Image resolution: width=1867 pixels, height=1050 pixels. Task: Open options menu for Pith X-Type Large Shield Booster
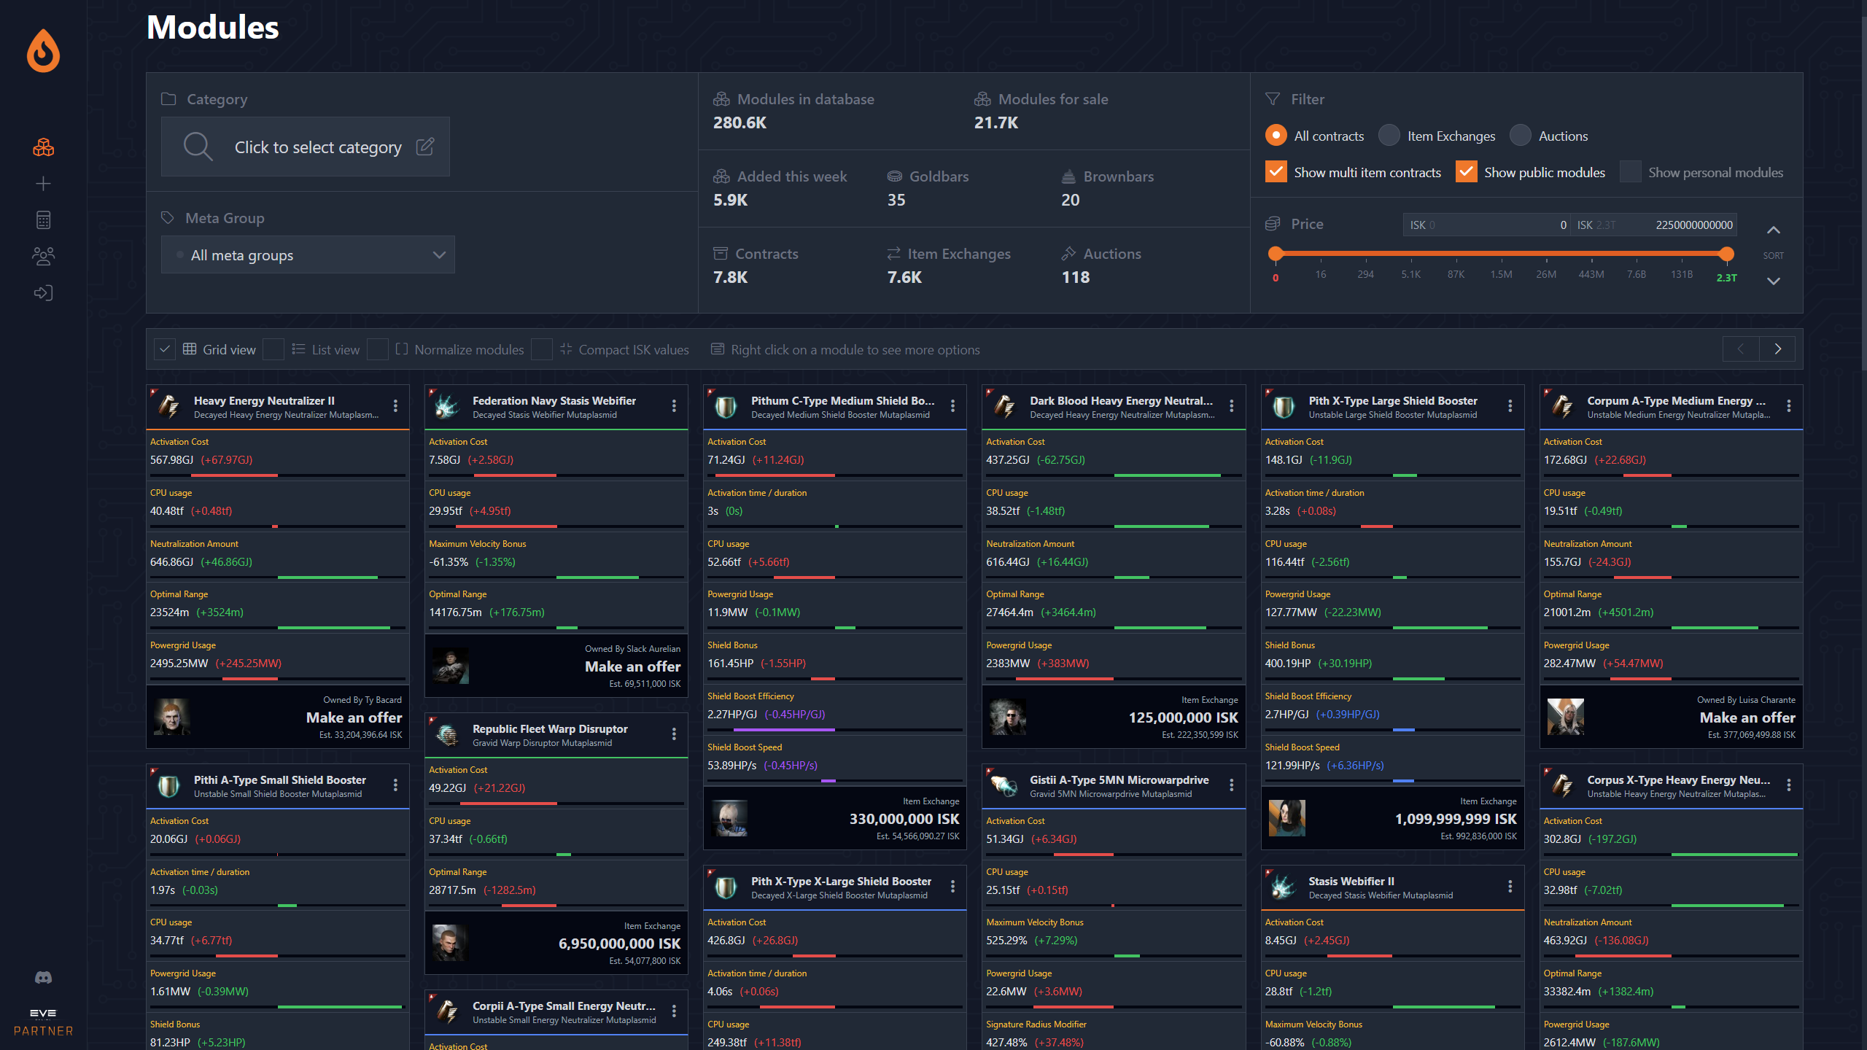[x=1510, y=405]
